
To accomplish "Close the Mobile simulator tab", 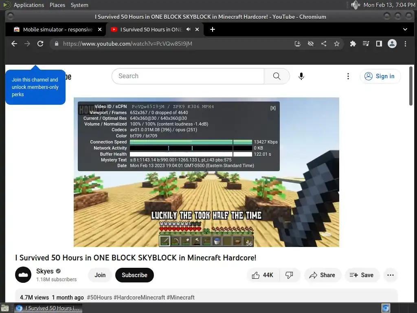I will point(100,29).
